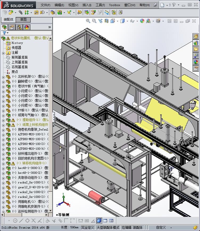Select the 上视基准面 plane
200x231 pixels.
19,62
